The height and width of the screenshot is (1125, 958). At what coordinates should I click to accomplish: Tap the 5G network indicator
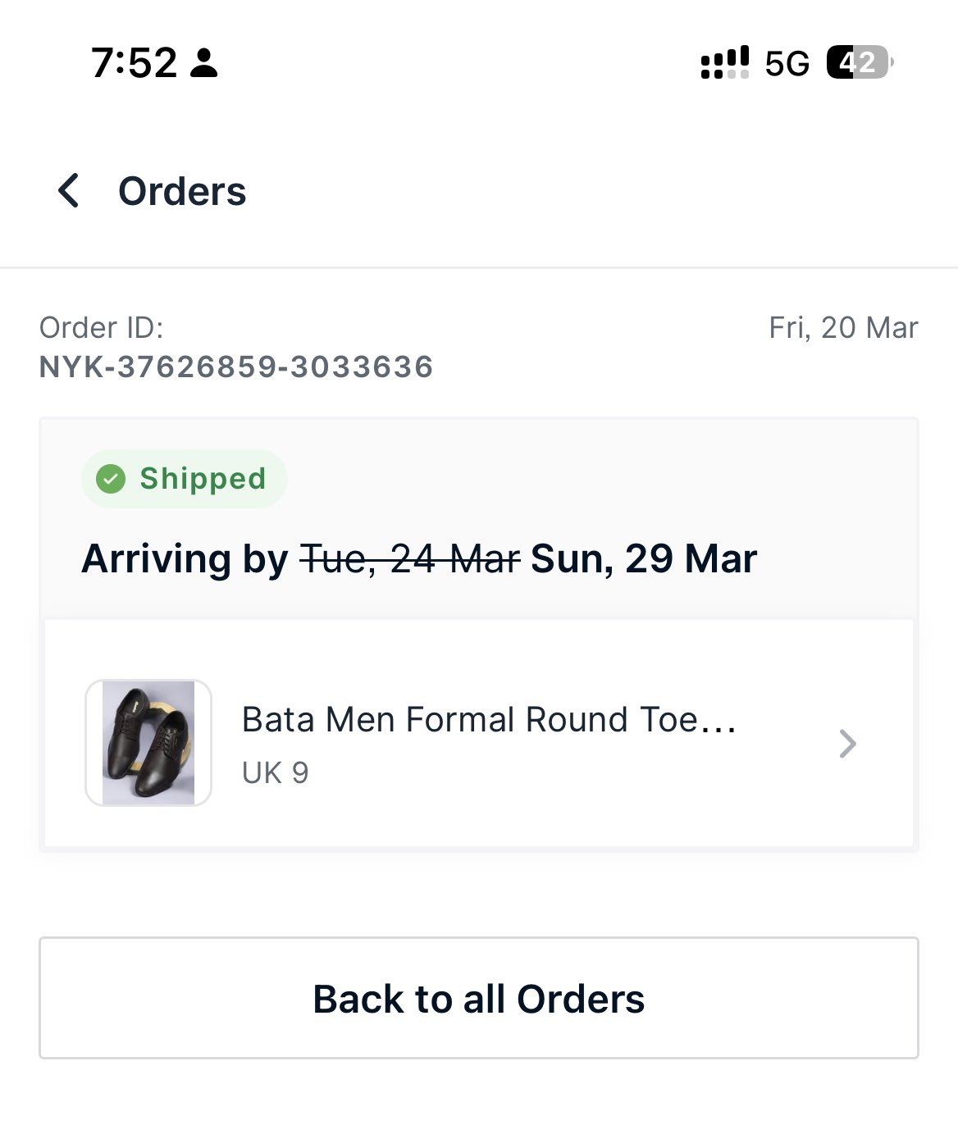point(787,63)
